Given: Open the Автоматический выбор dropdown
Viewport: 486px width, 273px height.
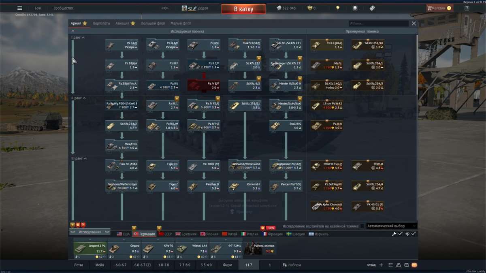Looking at the screenshot, I should tap(391, 226).
